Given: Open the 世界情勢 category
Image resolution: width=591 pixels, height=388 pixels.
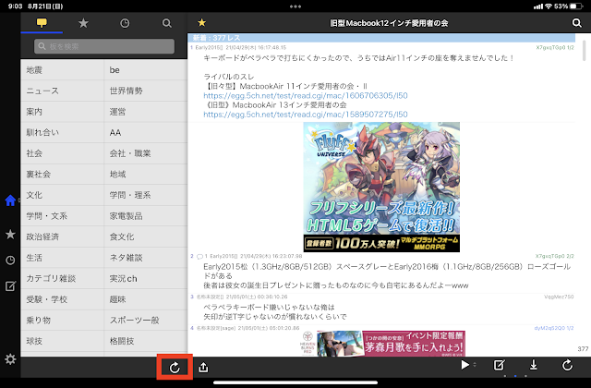Looking at the screenshot, I should pos(146,91).
